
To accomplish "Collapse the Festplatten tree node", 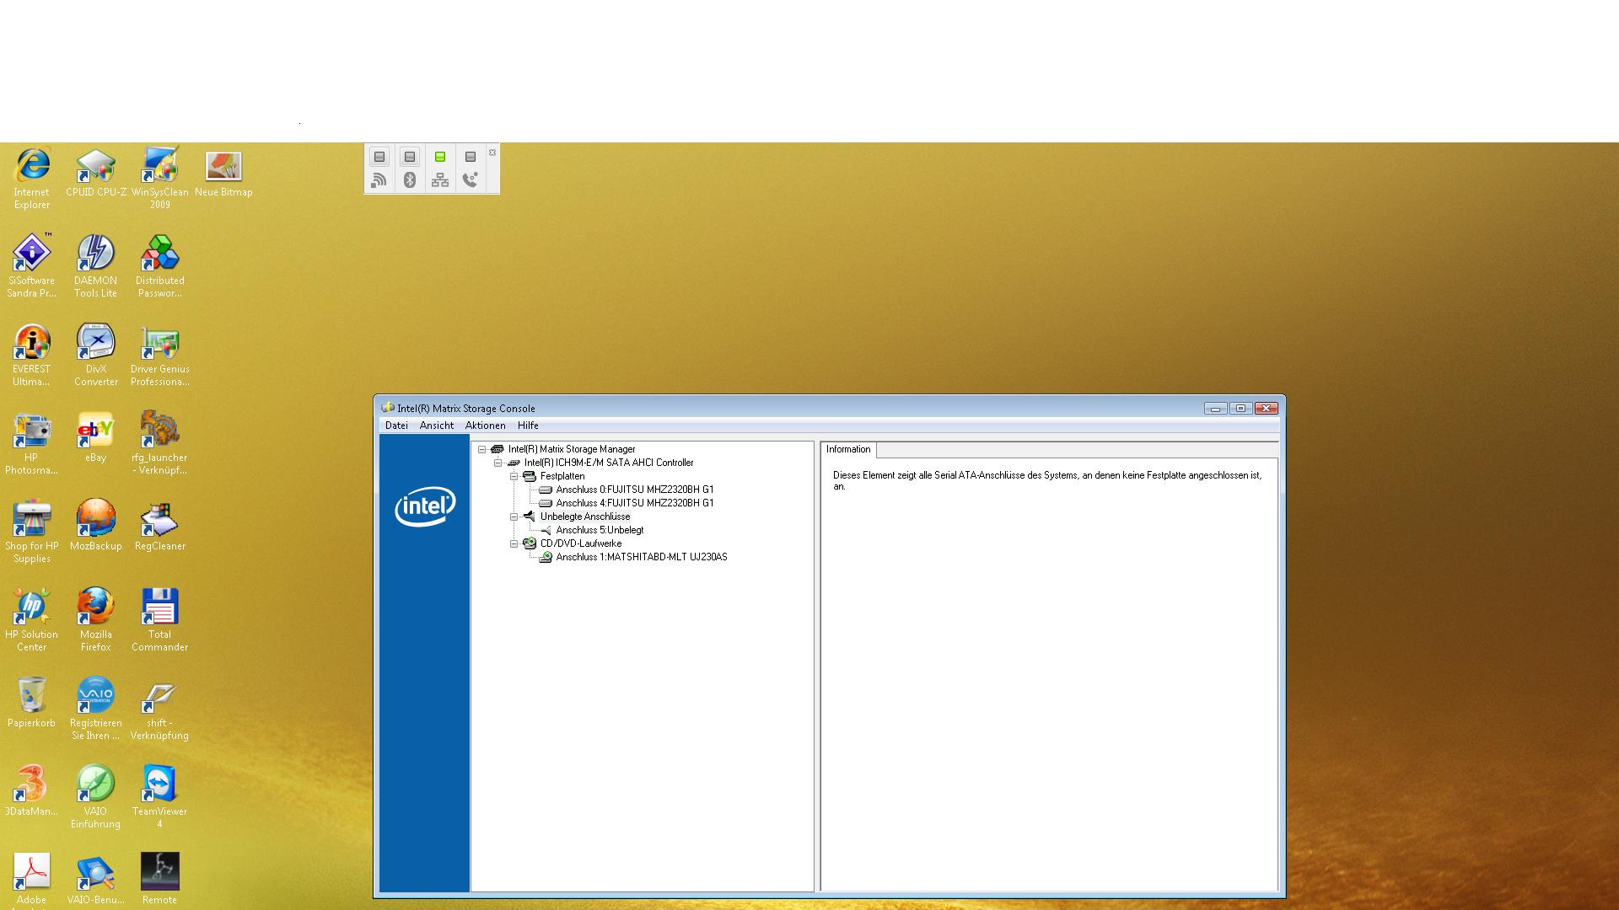I will tap(514, 476).
